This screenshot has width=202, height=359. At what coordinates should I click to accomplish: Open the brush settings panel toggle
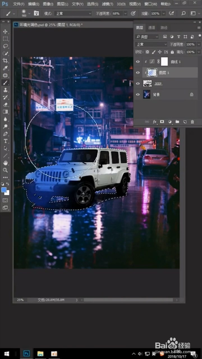36,13
